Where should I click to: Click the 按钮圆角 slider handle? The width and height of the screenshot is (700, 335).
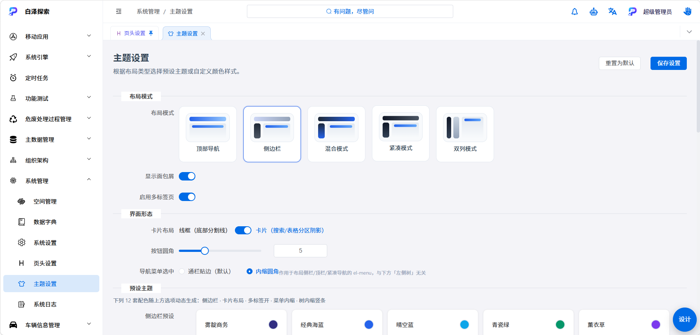205,251
